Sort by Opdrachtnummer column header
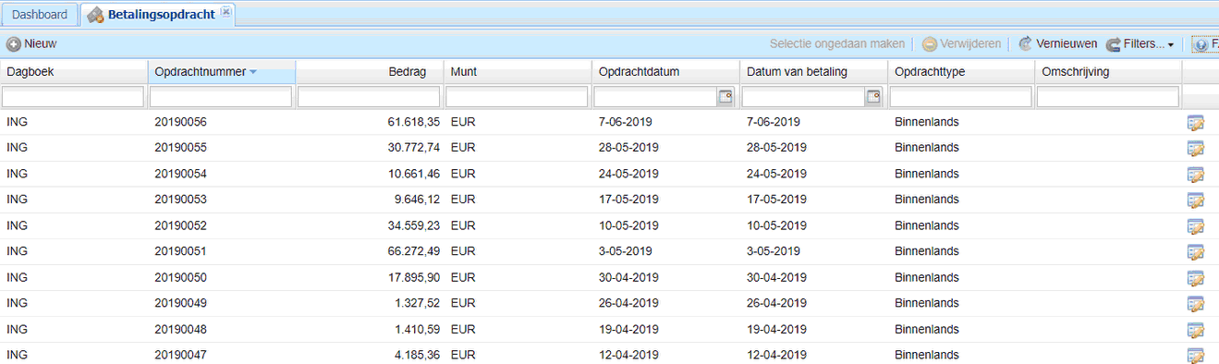Image resolution: width=1219 pixels, height=364 pixels. (x=222, y=72)
